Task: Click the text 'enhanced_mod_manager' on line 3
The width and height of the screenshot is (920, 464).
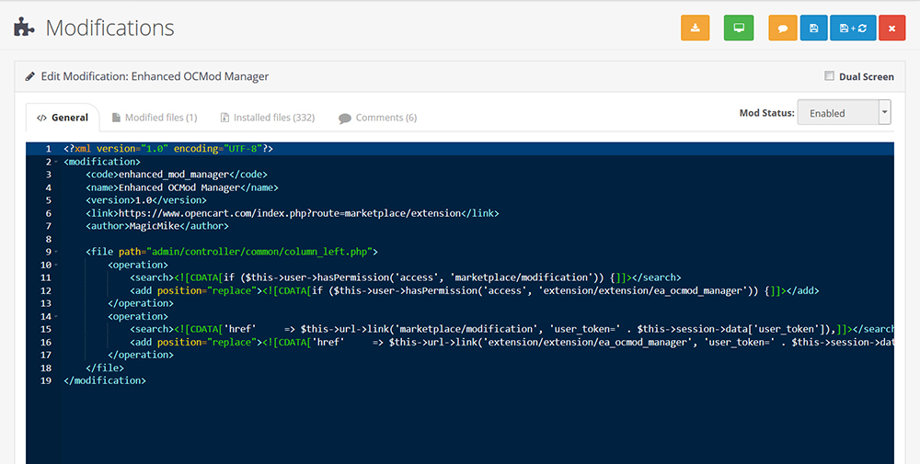Action: pos(174,175)
